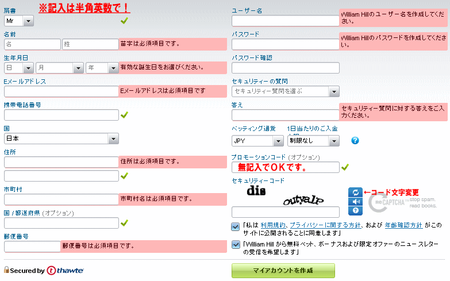Click the Secured by label text
Image resolution: width=450 pixels, height=281 pixels.
pos(27,271)
